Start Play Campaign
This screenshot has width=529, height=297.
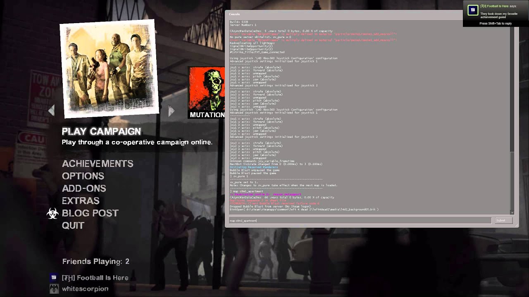(x=101, y=131)
